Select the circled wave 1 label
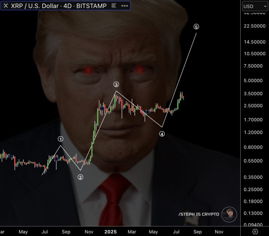 click(x=60, y=139)
